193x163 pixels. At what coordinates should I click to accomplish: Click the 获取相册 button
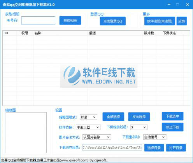[x=70, y=21]
